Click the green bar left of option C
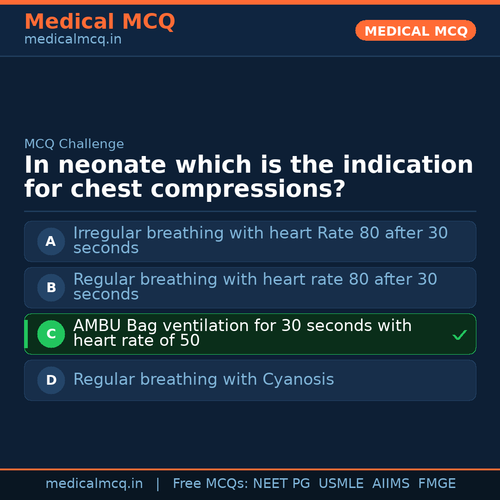The height and width of the screenshot is (500, 500). click(26, 334)
